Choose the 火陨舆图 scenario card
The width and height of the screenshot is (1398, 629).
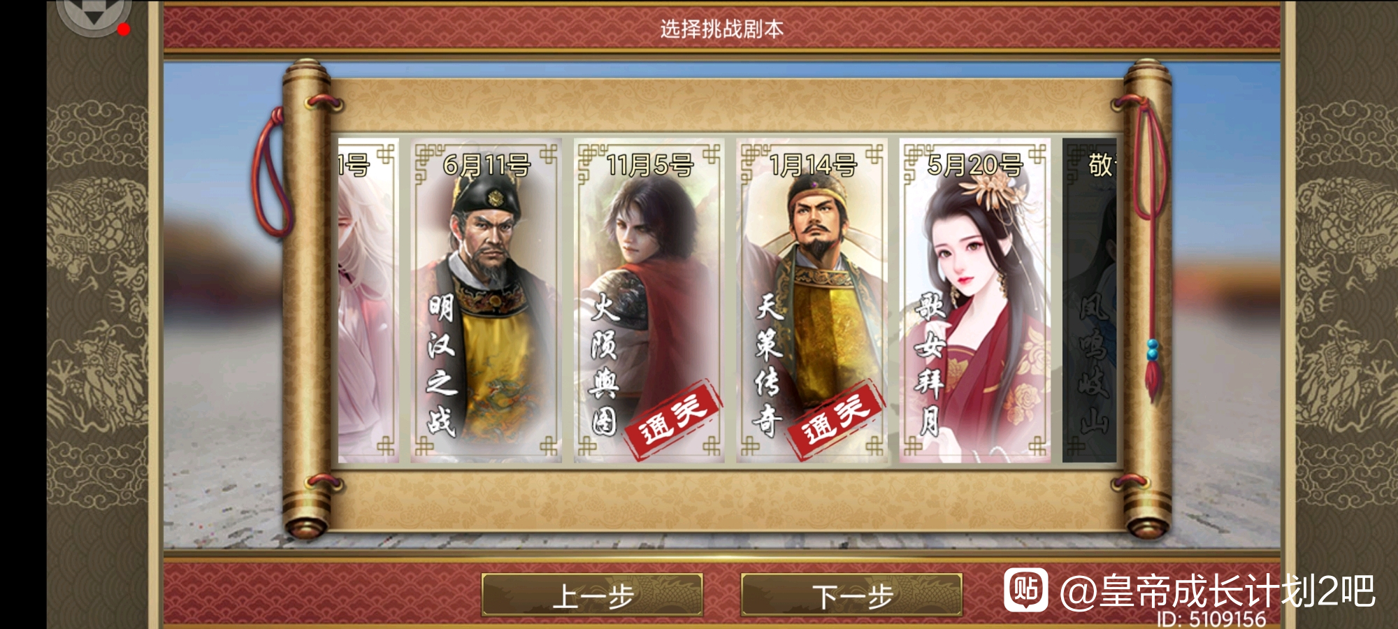point(649,301)
